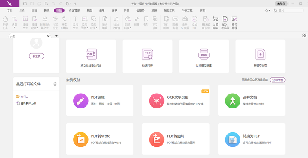Expand the 添加图像 dropdown
The image size is (308, 158).
pos(87,28)
